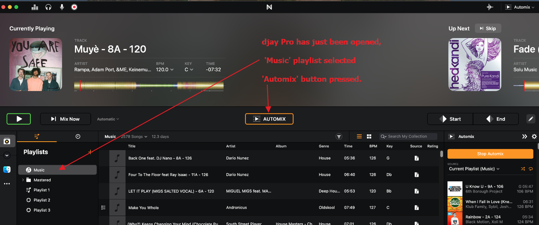Sort by Time column header
Image resolution: width=539 pixels, height=225 pixels.
pyautogui.click(x=348, y=146)
